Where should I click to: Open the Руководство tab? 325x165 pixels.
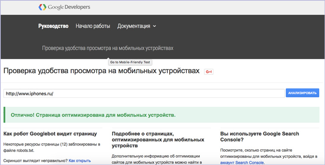(x=53, y=26)
